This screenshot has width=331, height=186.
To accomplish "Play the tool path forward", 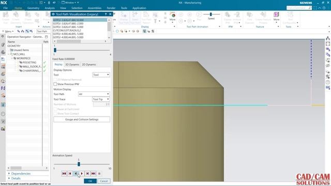I will 82,174.
